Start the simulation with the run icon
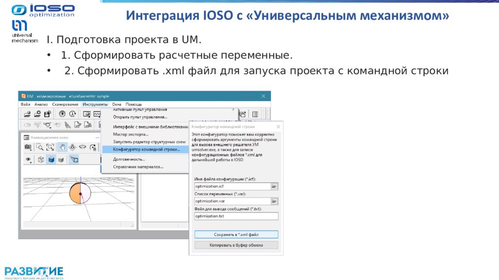The image size is (499, 280). [62, 114]
